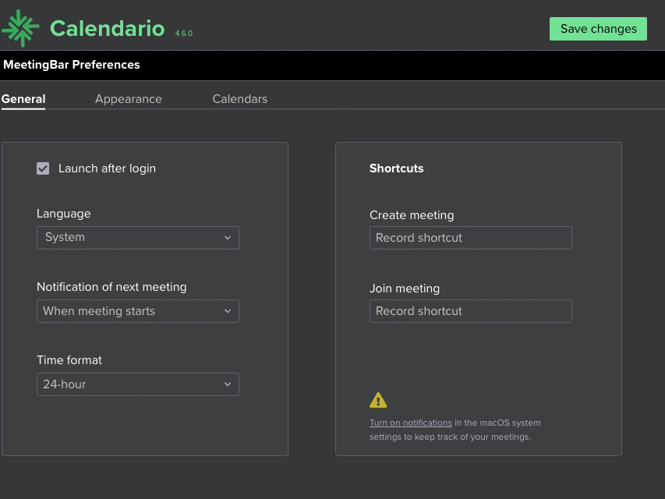
Task: Switch to the Calendars tab
Action: pos(240,99)
